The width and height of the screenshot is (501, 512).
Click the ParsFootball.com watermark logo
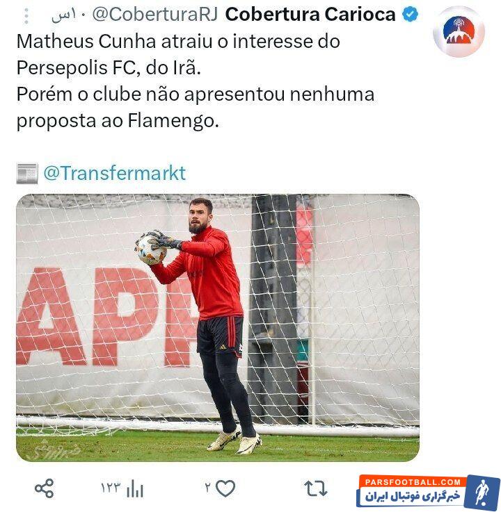(x=429, y=493)
